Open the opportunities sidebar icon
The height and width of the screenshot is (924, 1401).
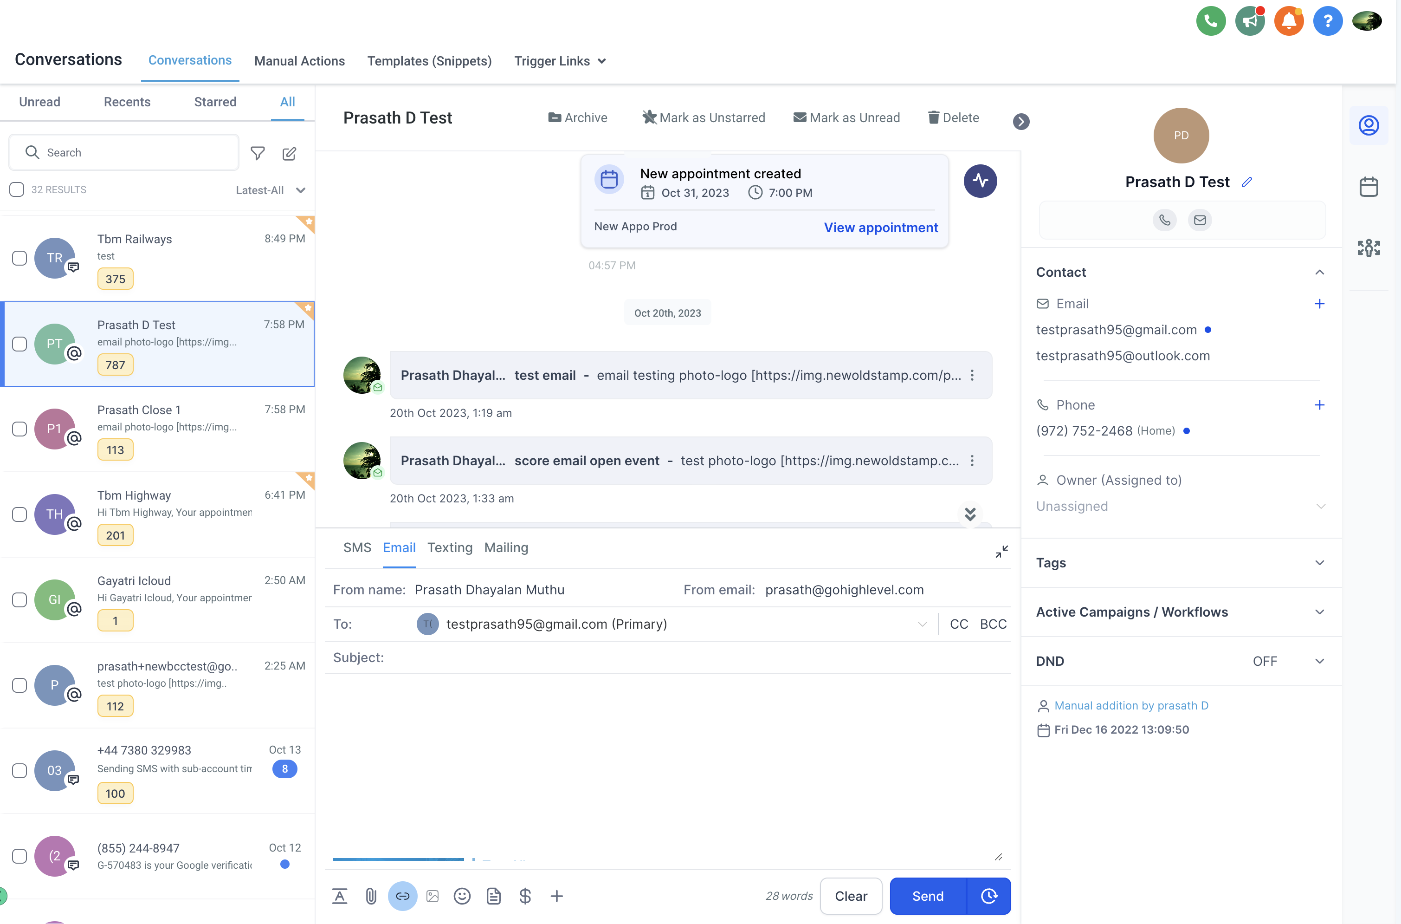pos(1368,248)
